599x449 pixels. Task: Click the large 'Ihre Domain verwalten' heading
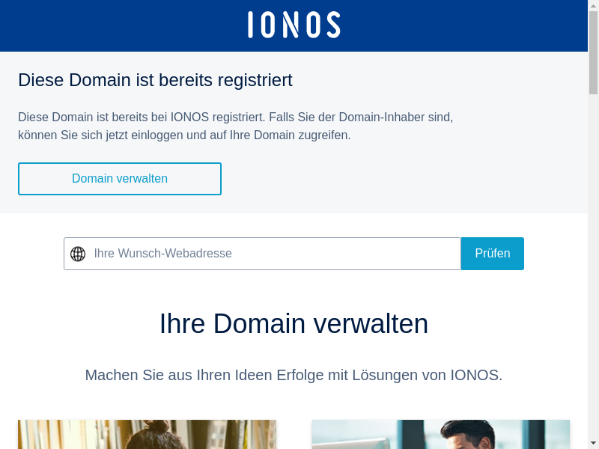(294, 324)
